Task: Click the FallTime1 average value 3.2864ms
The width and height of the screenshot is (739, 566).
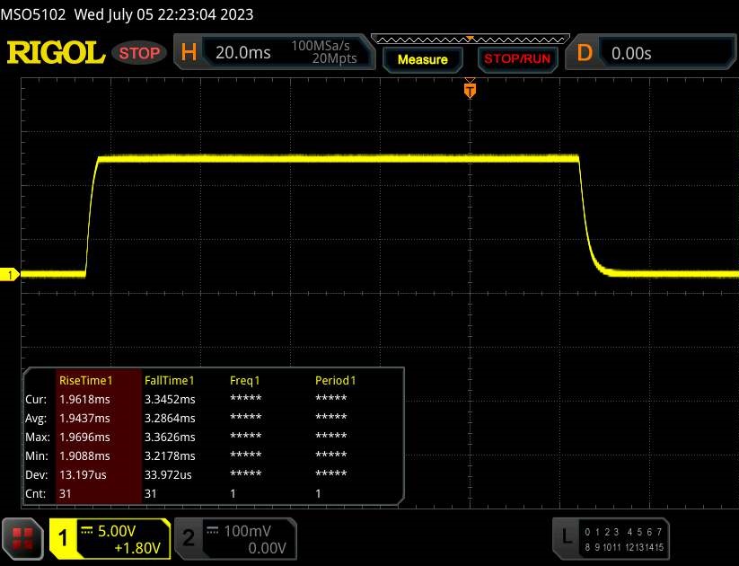Action: (x=170, y=419)
